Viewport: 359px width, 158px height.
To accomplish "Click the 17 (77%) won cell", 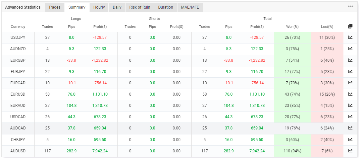I will pos(292,72).
